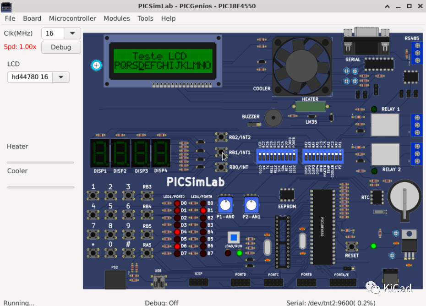The width and height of the screenshot is (426, 306).
Task: Open the Modules menu
Action: click(x=117, y=18)
